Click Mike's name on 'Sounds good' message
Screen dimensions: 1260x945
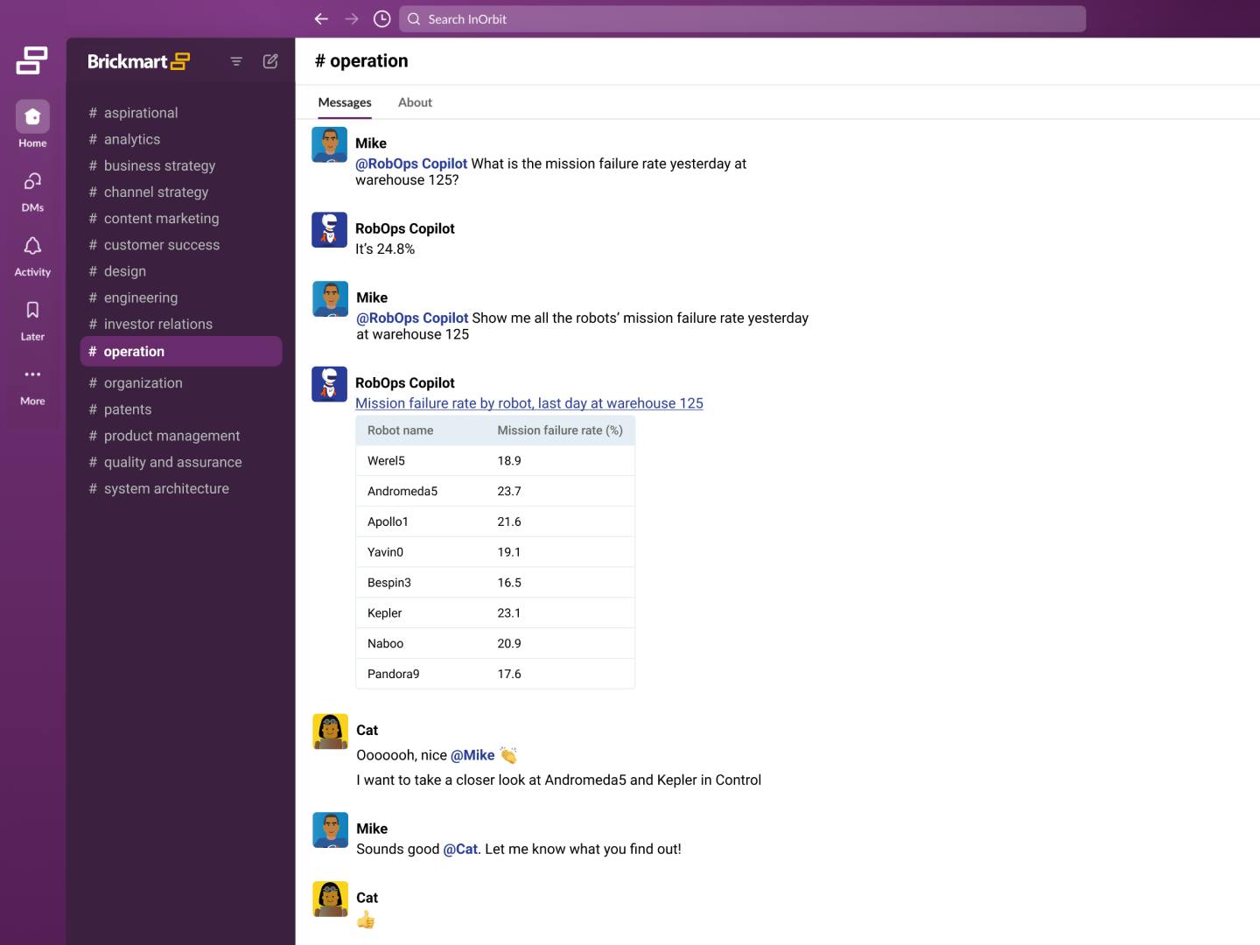(x=372, y=829)
